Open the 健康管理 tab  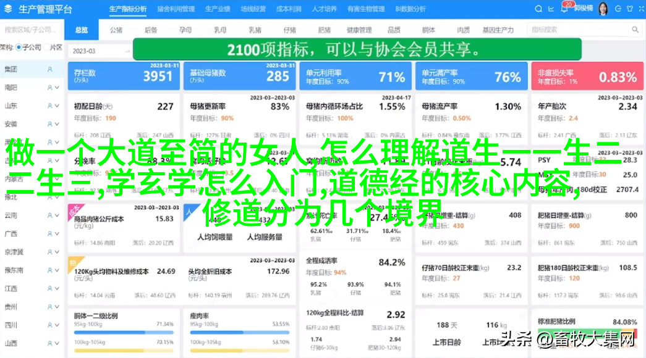click(x=359, y=30)
